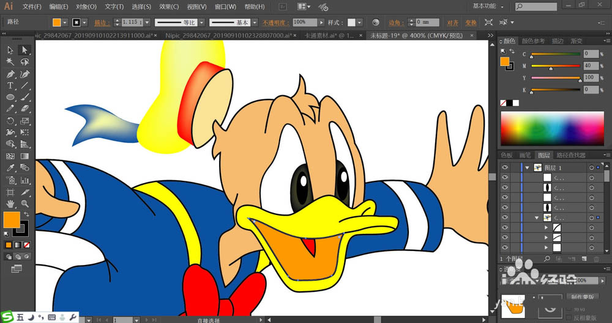Image resolution: width=612 pixels, height=323 pixels.
Task: Collapse the 图层 1 layer tree
Action: coord(528,167)
